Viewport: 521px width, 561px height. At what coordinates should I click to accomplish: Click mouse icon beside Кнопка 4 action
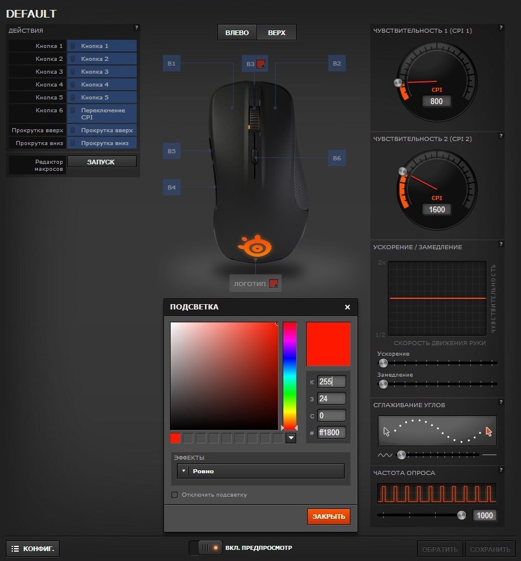pyautogui.click(x=73, y=84)
